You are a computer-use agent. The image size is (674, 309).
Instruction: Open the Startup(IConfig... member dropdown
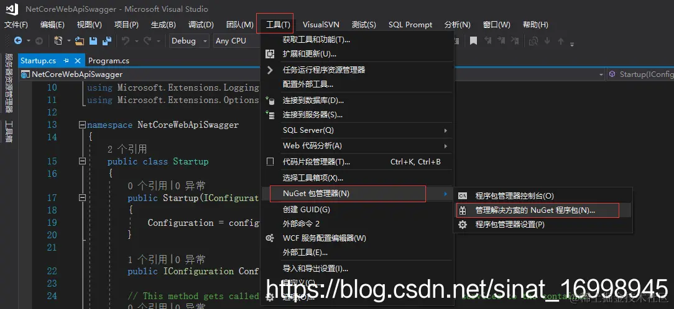[x=640, y=74]
